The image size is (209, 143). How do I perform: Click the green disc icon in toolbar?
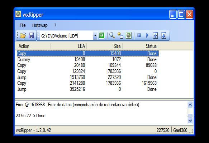pyautogui.click(x=129, y=35)
